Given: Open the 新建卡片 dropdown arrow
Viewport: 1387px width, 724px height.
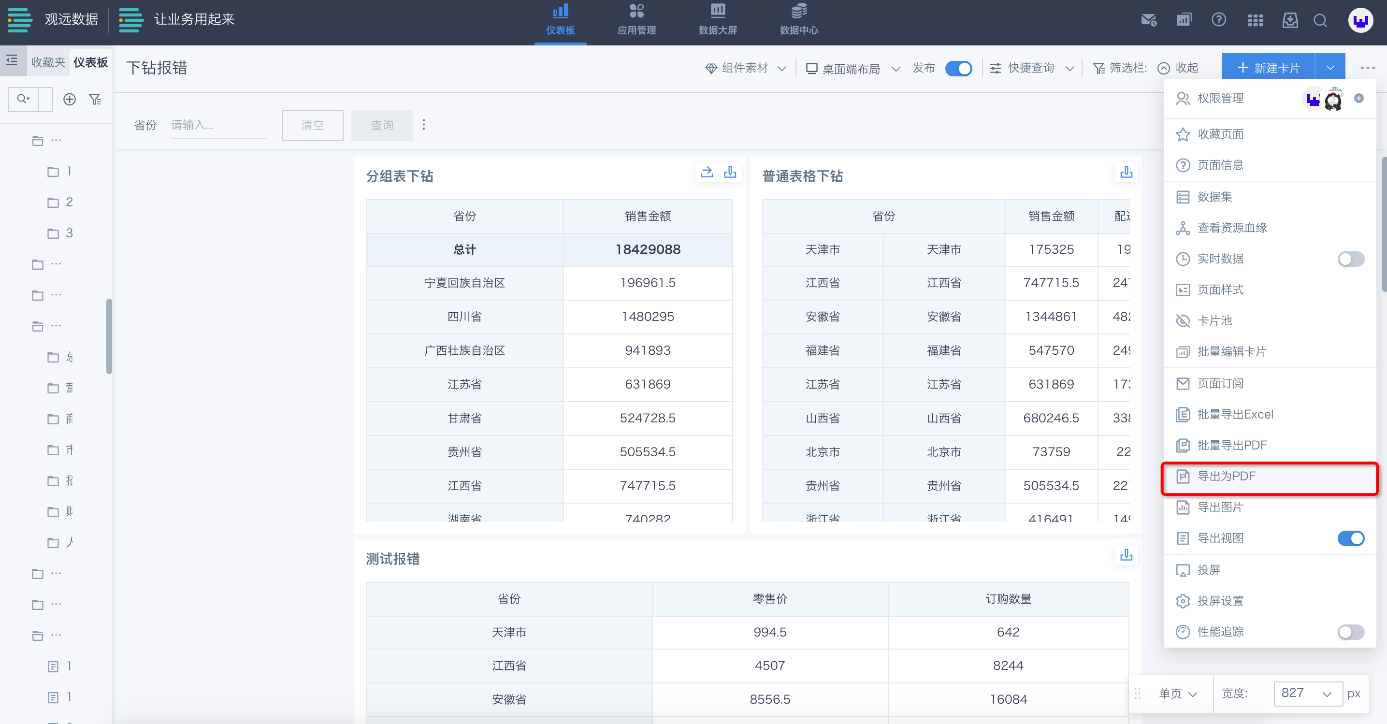Looking at the screenshot, I should pos(1330,68).
